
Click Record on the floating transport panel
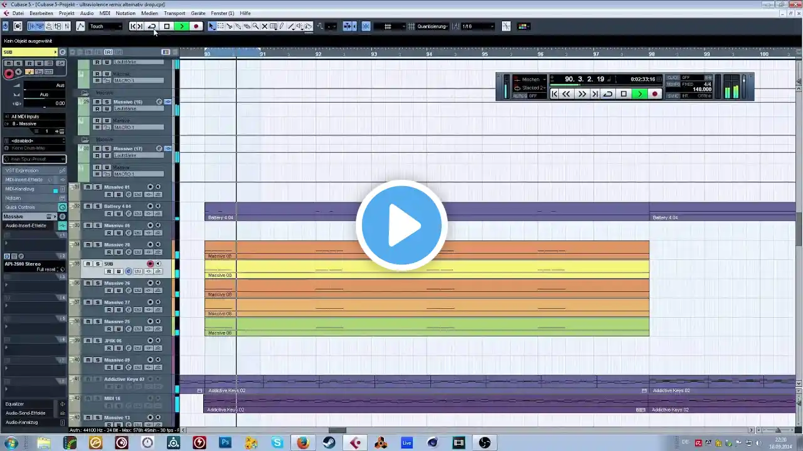pos(655,94)
